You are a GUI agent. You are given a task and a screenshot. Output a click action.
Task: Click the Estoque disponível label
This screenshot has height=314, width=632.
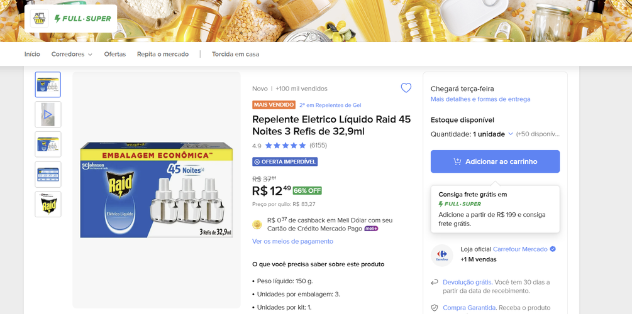(462, 120)
